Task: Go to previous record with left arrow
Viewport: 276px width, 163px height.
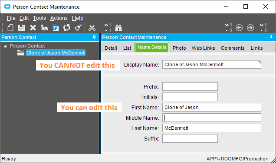Action: tap(239, 28)
